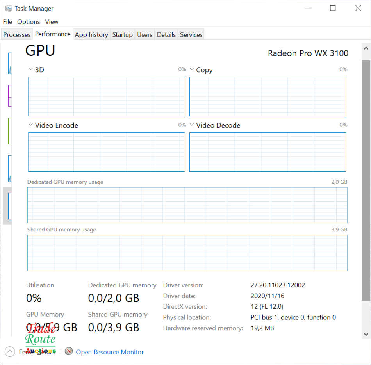Click the Resource Monitor gauge icon
This screenshot has width=371, height=365.
pos(69,351)
